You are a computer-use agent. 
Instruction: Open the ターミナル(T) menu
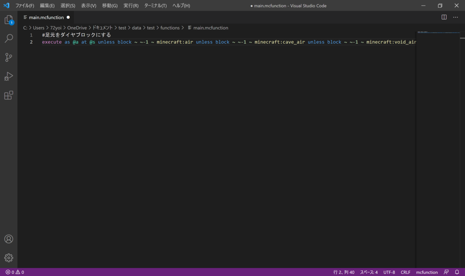[x=155, y=6]
